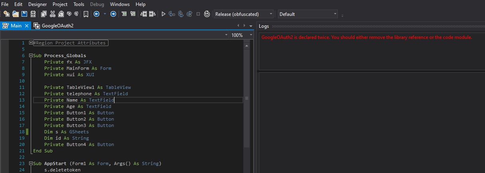The image size is (485, 173).
Task: Navigate forward with the blue right arrow
Action: [113, 14]
